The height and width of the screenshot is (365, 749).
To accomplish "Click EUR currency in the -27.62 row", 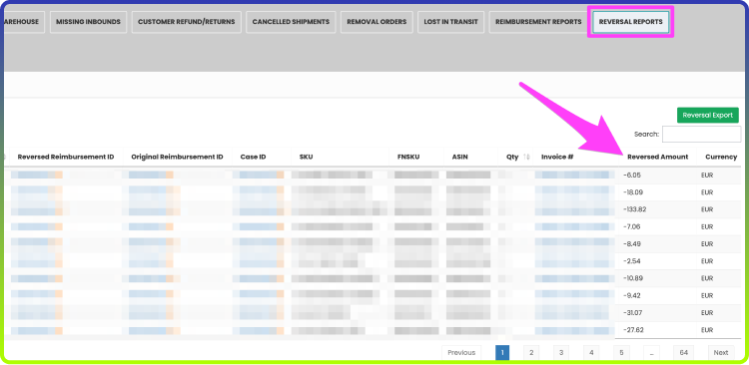I will [707, 330].
